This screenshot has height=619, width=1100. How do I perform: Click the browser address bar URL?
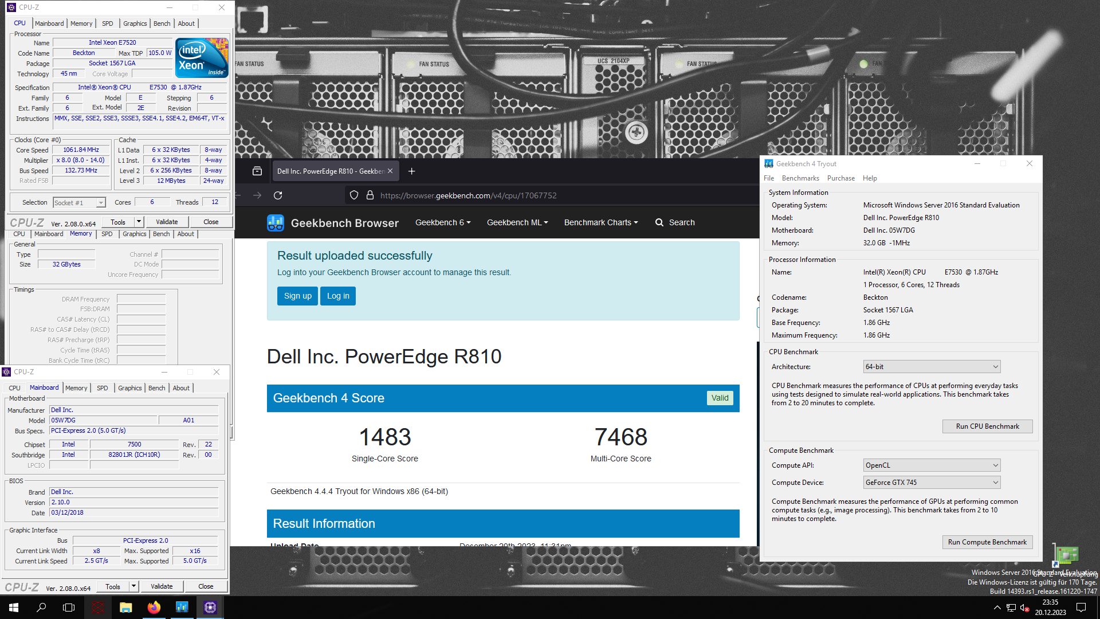469,195
